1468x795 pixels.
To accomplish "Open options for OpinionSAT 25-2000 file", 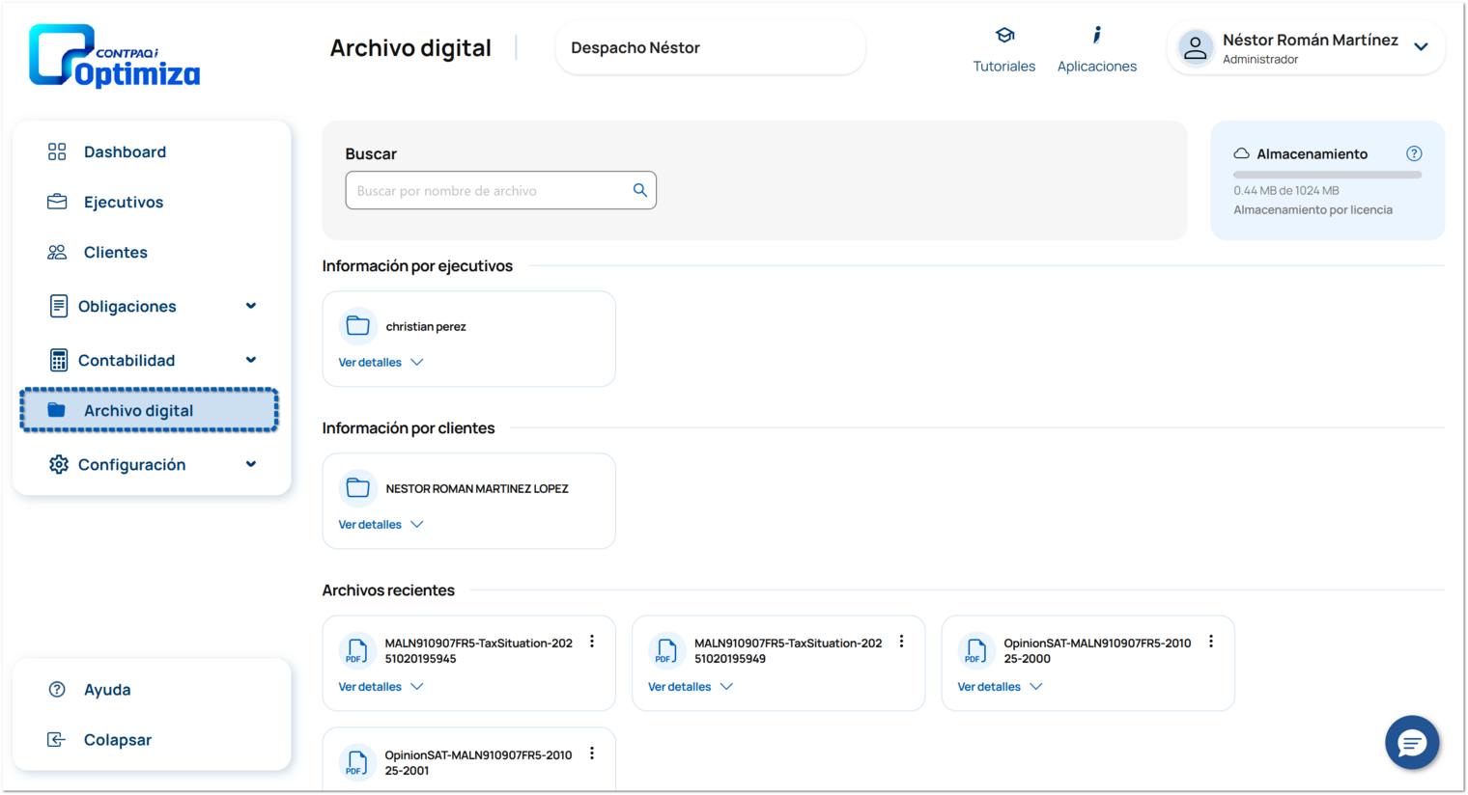I will [x=1211, y=642].
